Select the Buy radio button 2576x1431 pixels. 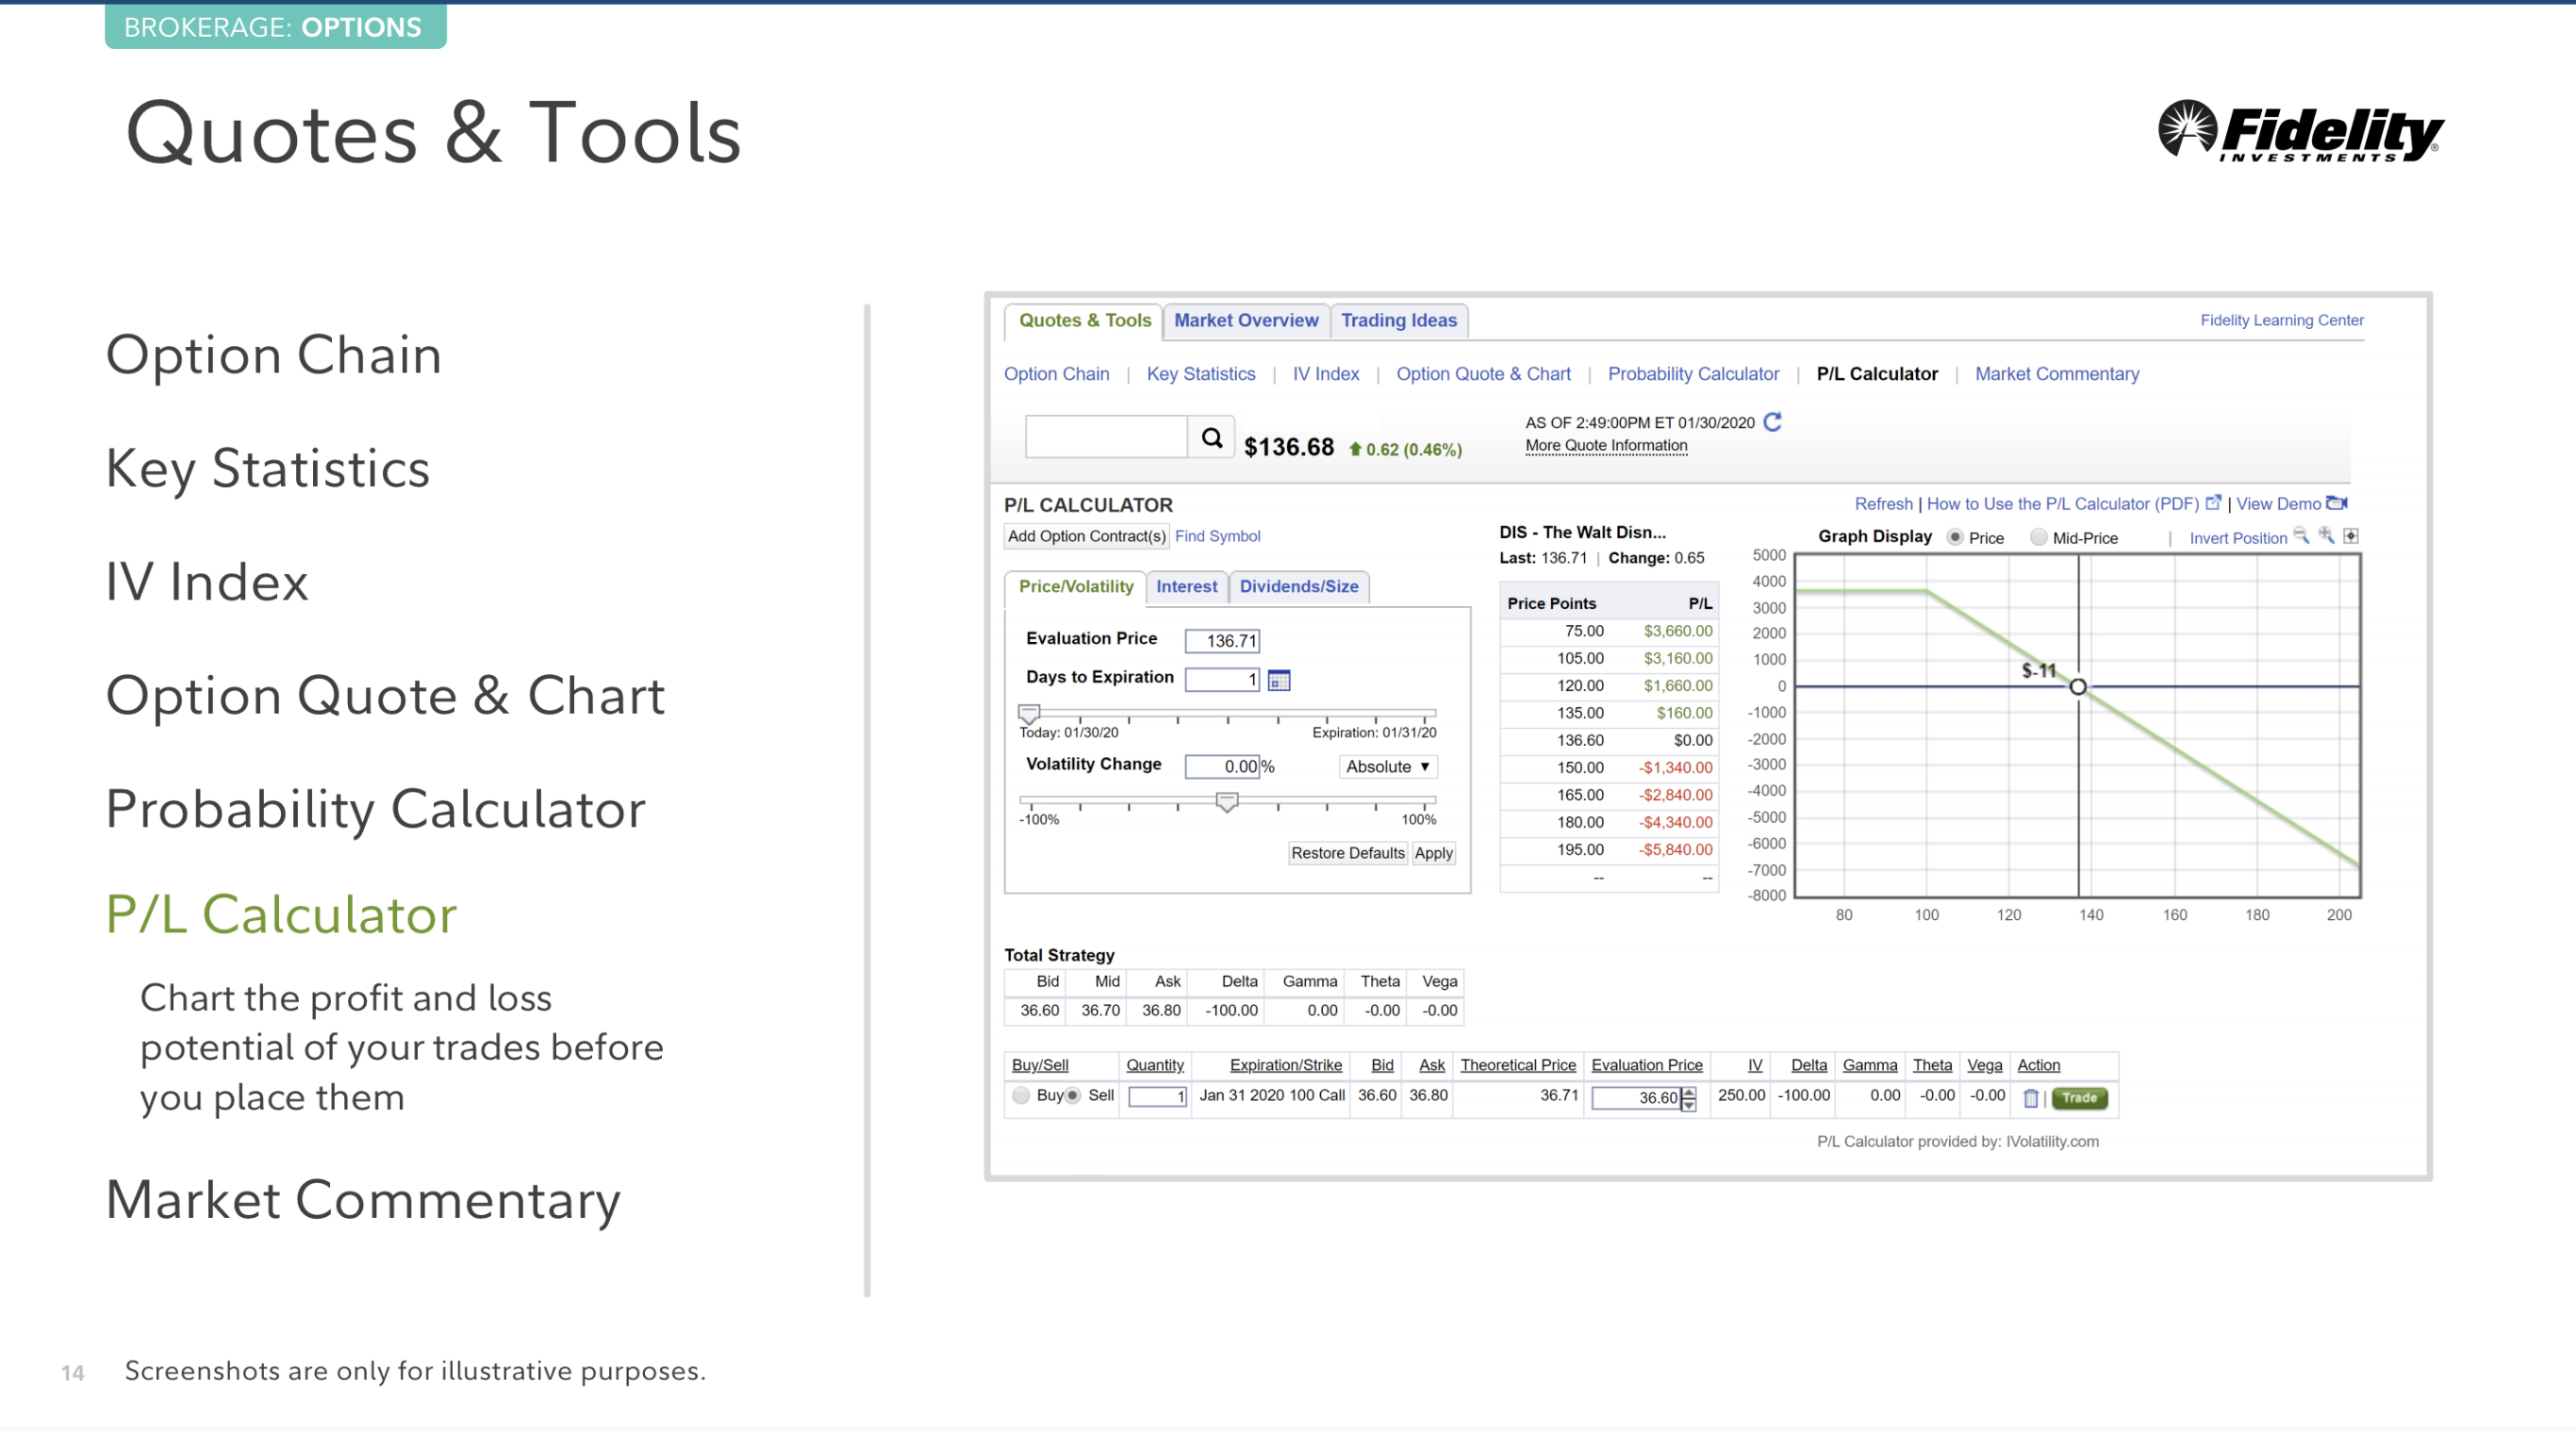1021,1096
